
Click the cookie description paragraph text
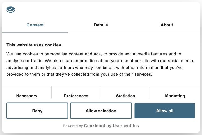point(100,64)
